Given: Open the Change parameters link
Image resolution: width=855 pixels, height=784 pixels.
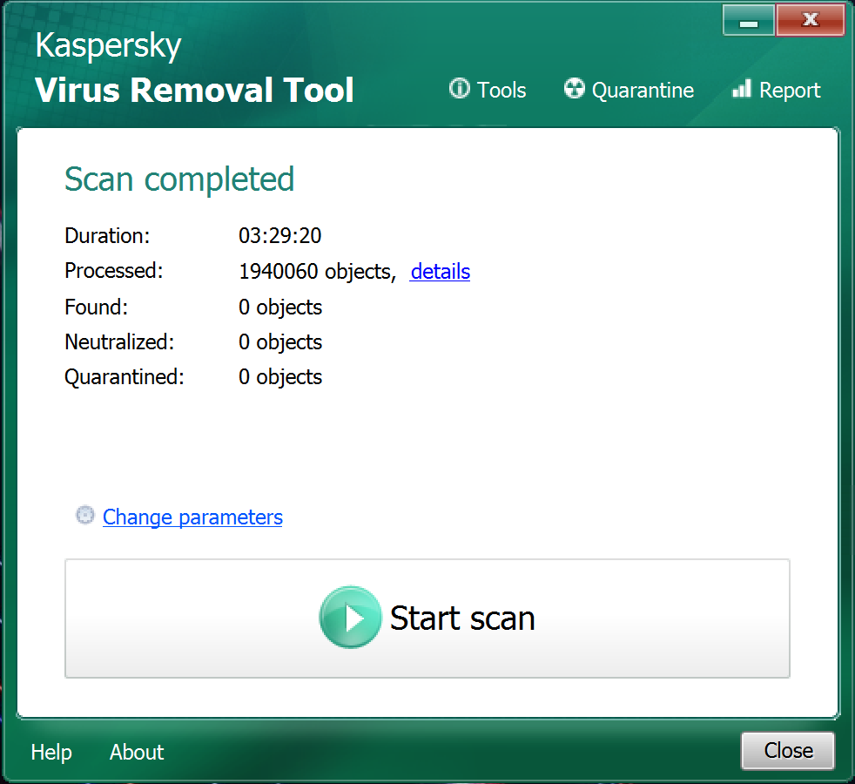Looking at the screenshot, I should (x=192, y=517).
